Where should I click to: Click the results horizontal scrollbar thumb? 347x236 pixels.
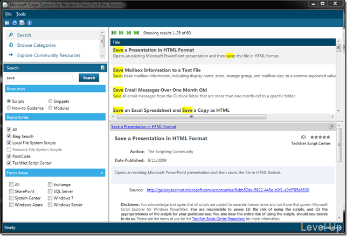pos(191,117)
